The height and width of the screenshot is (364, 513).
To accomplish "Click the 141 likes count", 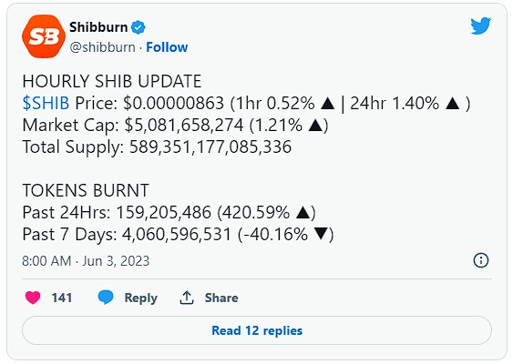I will (x=62, y=298).
